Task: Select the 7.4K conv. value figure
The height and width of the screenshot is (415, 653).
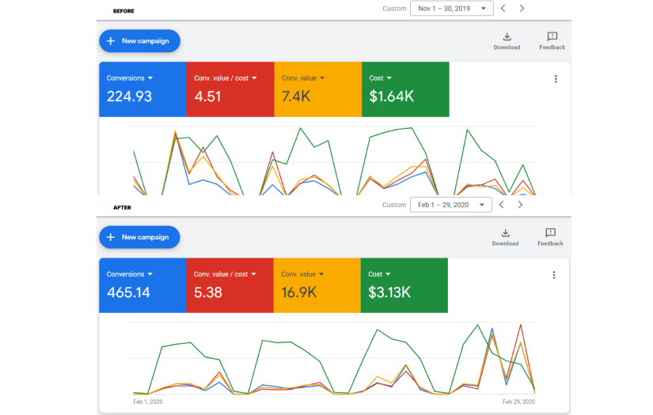Action: pos(296,96)
